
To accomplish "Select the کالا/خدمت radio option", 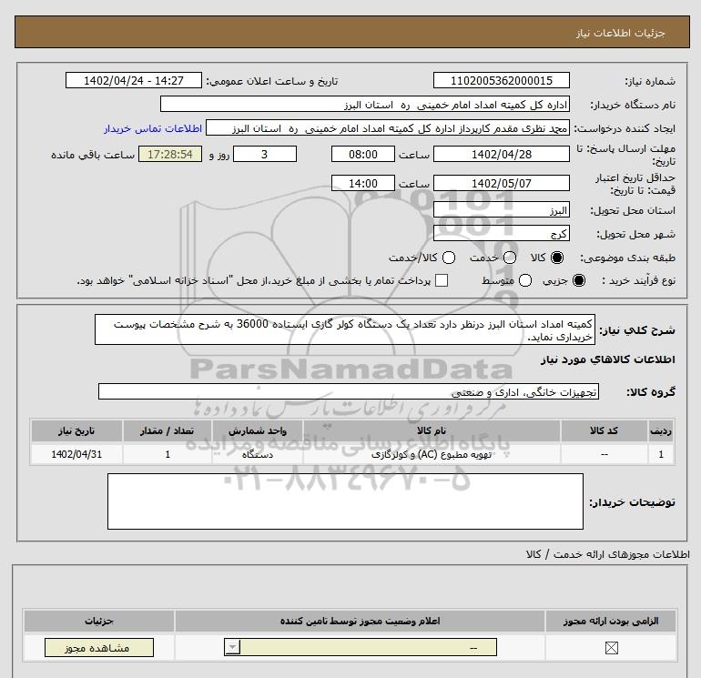I will click(x=449, y=258).
